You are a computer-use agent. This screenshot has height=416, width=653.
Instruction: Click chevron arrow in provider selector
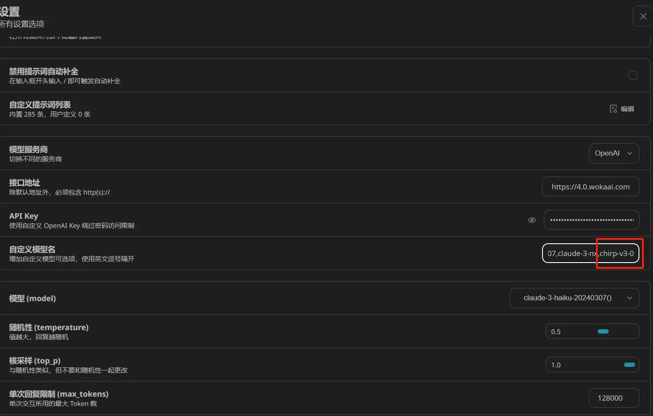pos(630,153)
